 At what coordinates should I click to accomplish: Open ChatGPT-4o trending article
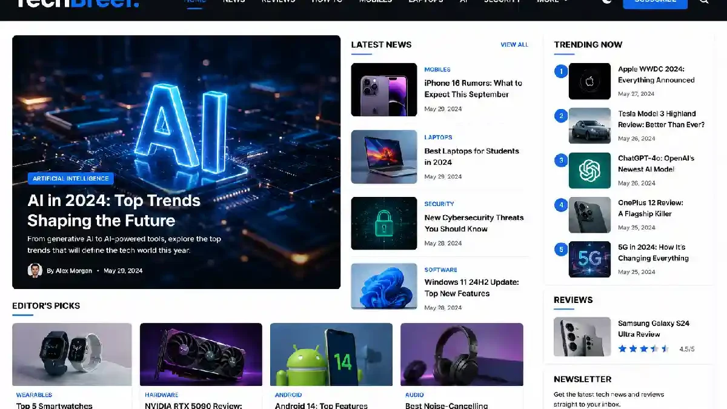pos(656,164)
